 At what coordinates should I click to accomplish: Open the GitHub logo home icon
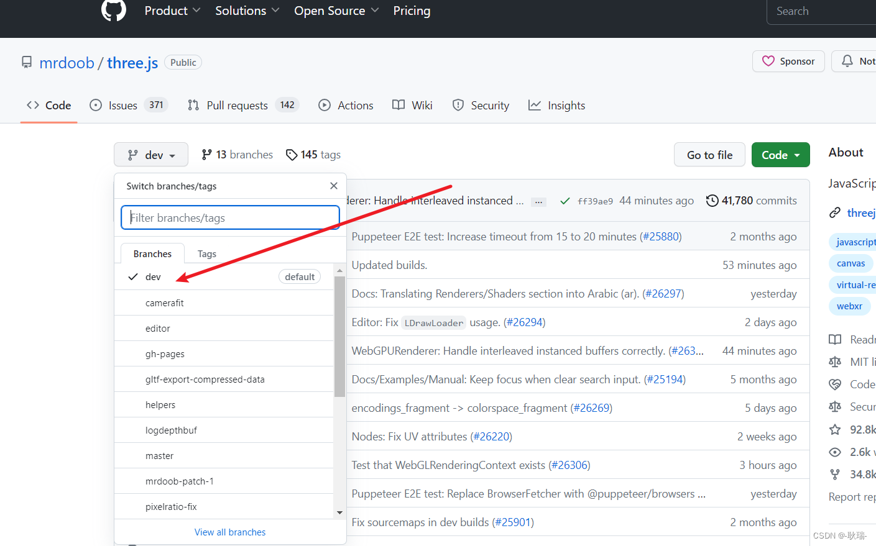pos(114,10)
